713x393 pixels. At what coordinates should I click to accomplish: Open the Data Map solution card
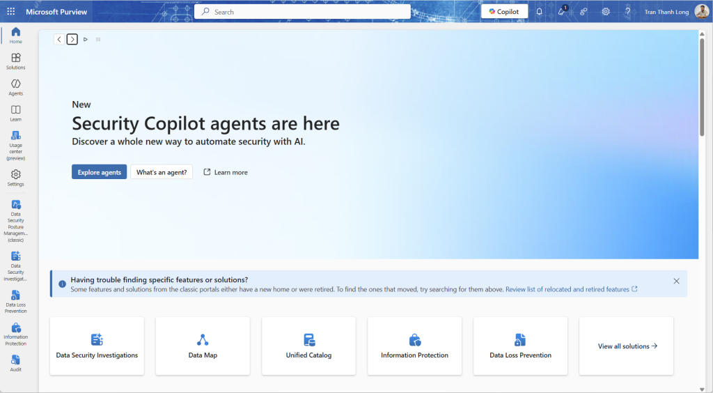[x=203, y=346]
